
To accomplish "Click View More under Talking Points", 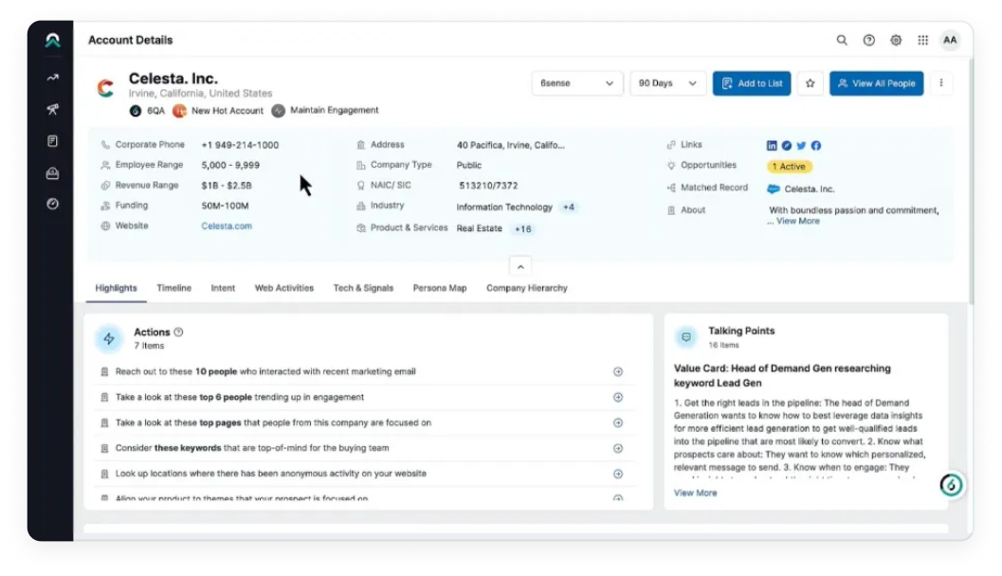I will (x=695, y=493).
